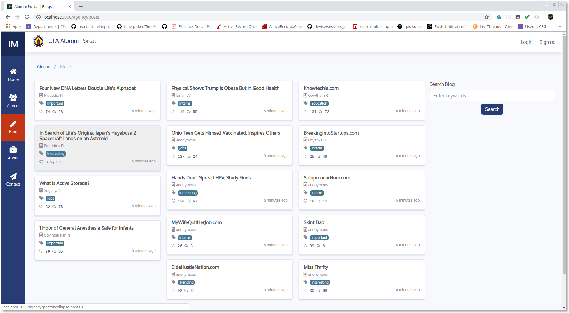
Task: Expand the hidden bookmarks overflow chevron
Action: point(559,26)
